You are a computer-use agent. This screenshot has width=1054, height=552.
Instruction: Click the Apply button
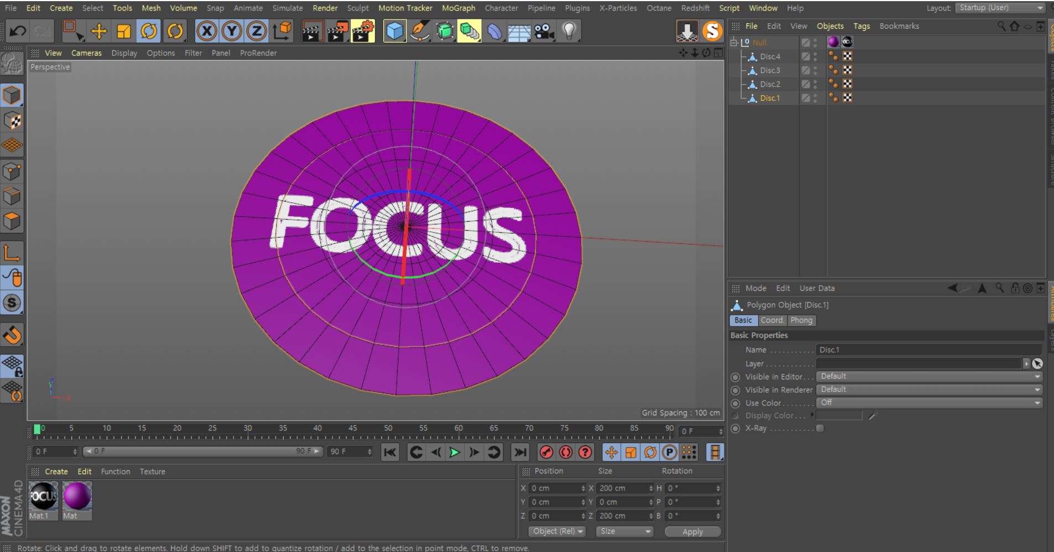692,532
